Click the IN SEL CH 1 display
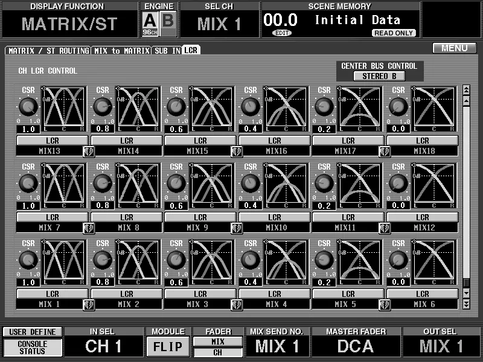Image resolution: width=483 pixels, height=362 pixels. coord(103,346)
